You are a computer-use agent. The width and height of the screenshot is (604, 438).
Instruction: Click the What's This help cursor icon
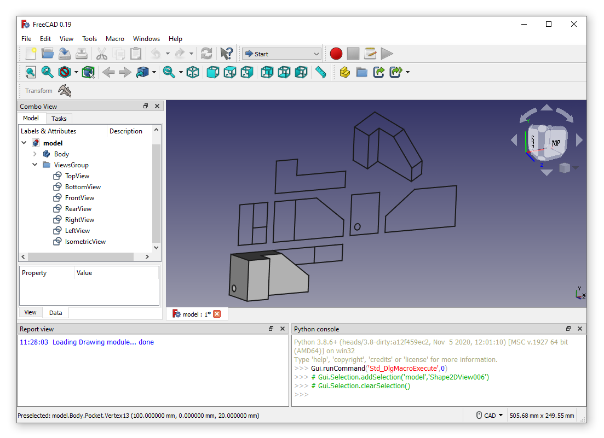(227, 54)
